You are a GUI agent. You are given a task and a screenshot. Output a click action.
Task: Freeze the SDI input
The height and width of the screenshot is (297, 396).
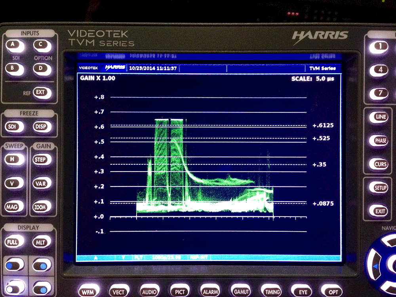tap(14, 127)
